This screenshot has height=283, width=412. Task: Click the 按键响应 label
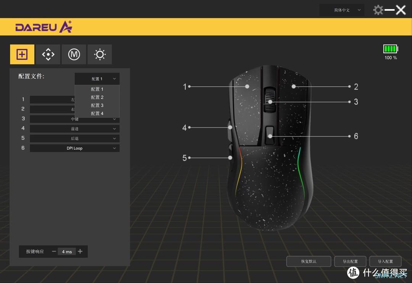35,251
